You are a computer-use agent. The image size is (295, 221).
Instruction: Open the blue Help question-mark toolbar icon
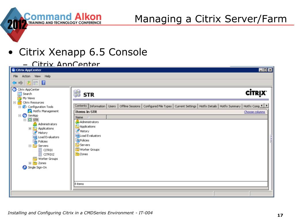(44, 83)
